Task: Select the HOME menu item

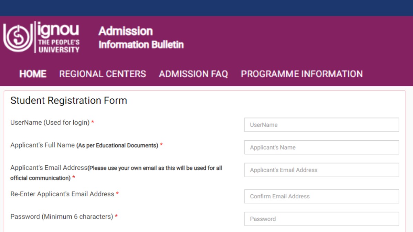Action: (x=33, y=74)
